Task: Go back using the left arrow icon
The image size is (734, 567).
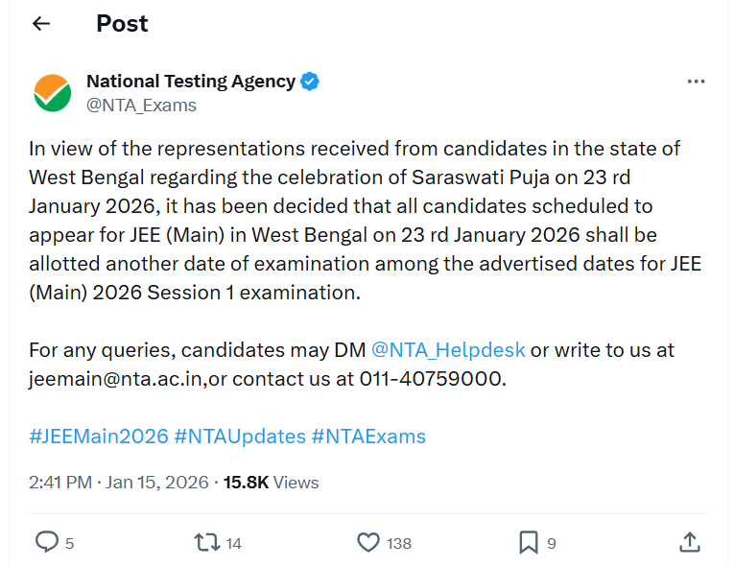Action: [41, 23]
